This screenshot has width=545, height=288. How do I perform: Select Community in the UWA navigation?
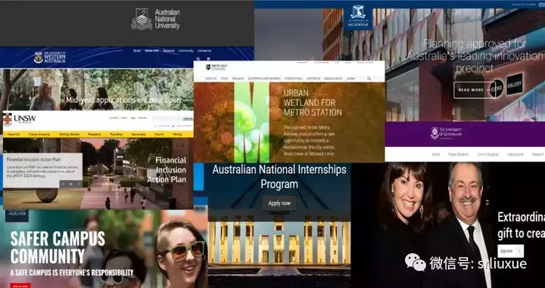186,51
